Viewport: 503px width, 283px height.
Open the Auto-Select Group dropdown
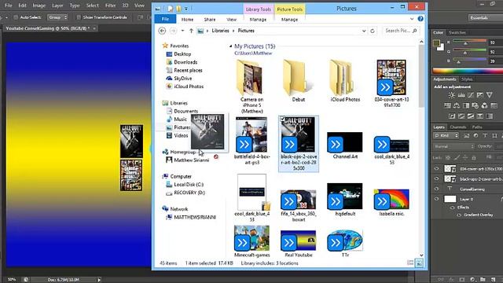(x=57, y=17)
